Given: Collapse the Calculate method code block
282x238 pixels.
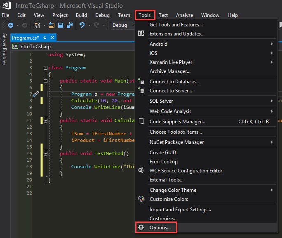Looking at the screenshot, I should (x=45, y=120).
